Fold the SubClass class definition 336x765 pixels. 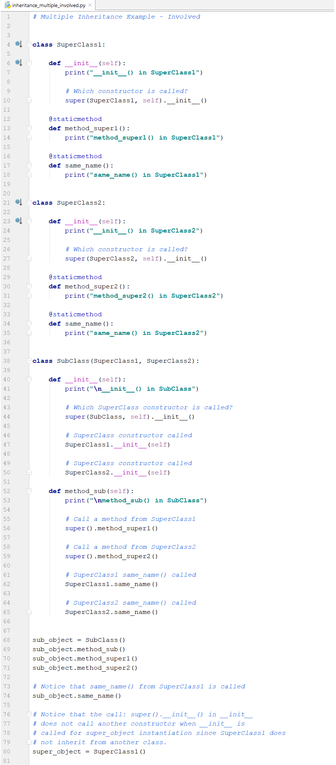click(29, 361)
